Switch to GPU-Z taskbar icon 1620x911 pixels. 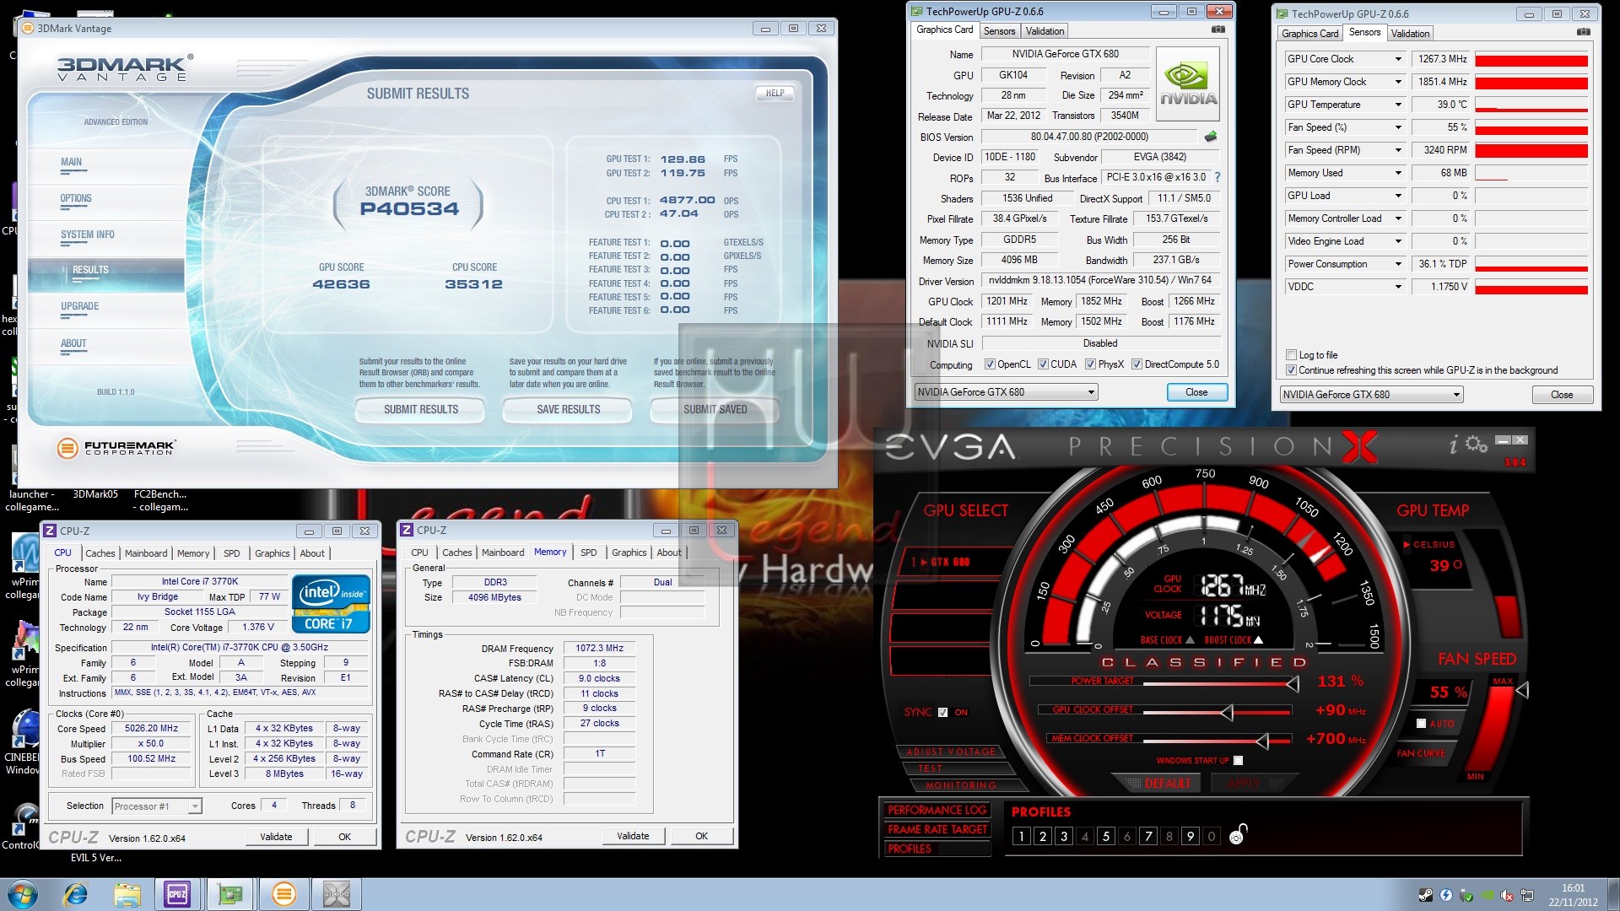pos(230,894)
